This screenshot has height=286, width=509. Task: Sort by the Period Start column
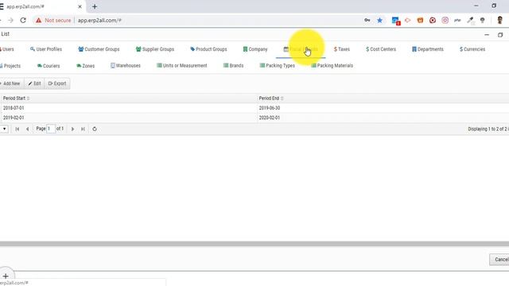[129, 99]
